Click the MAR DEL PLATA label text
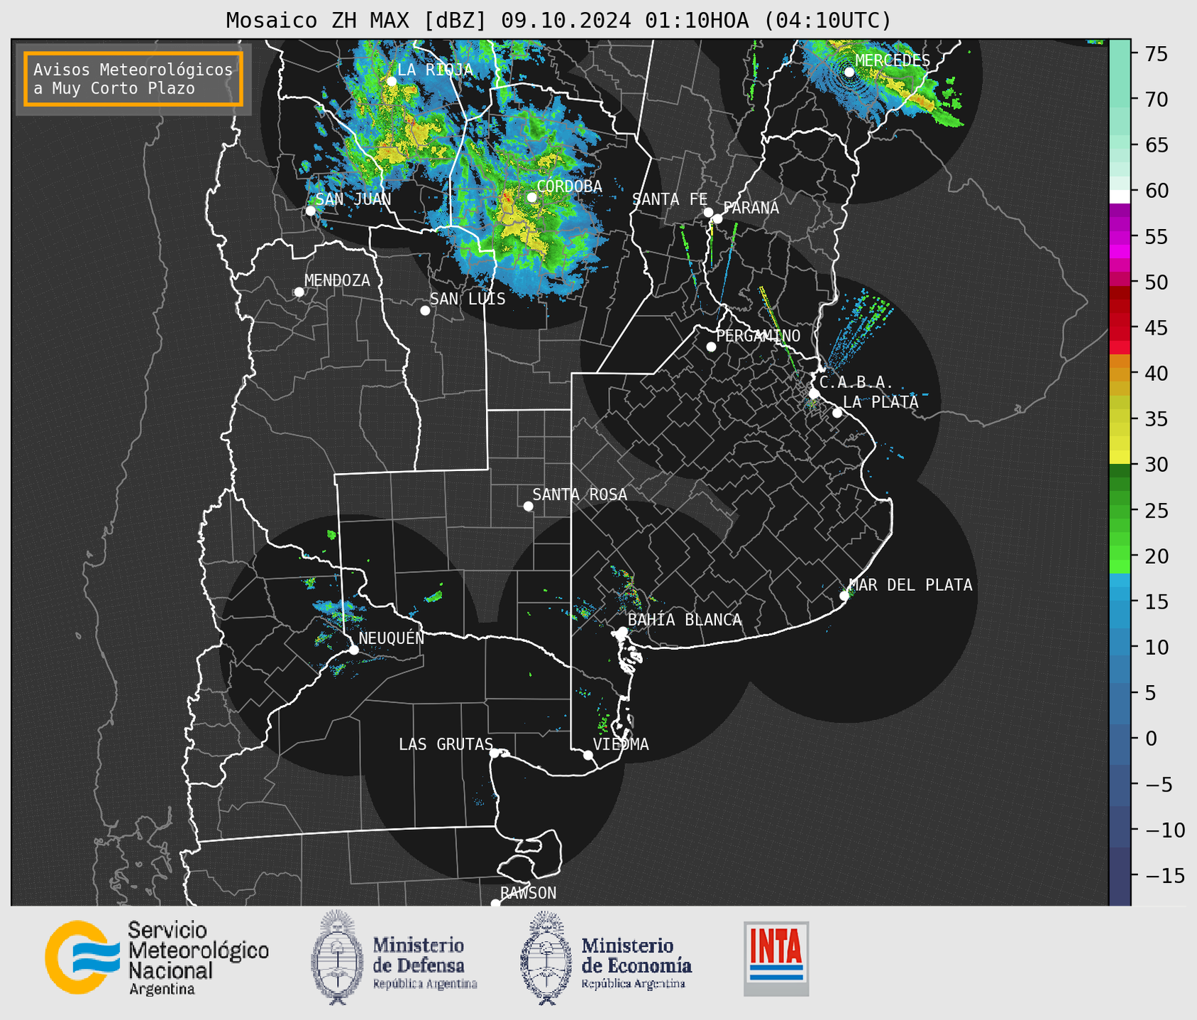 pos(910,585)
